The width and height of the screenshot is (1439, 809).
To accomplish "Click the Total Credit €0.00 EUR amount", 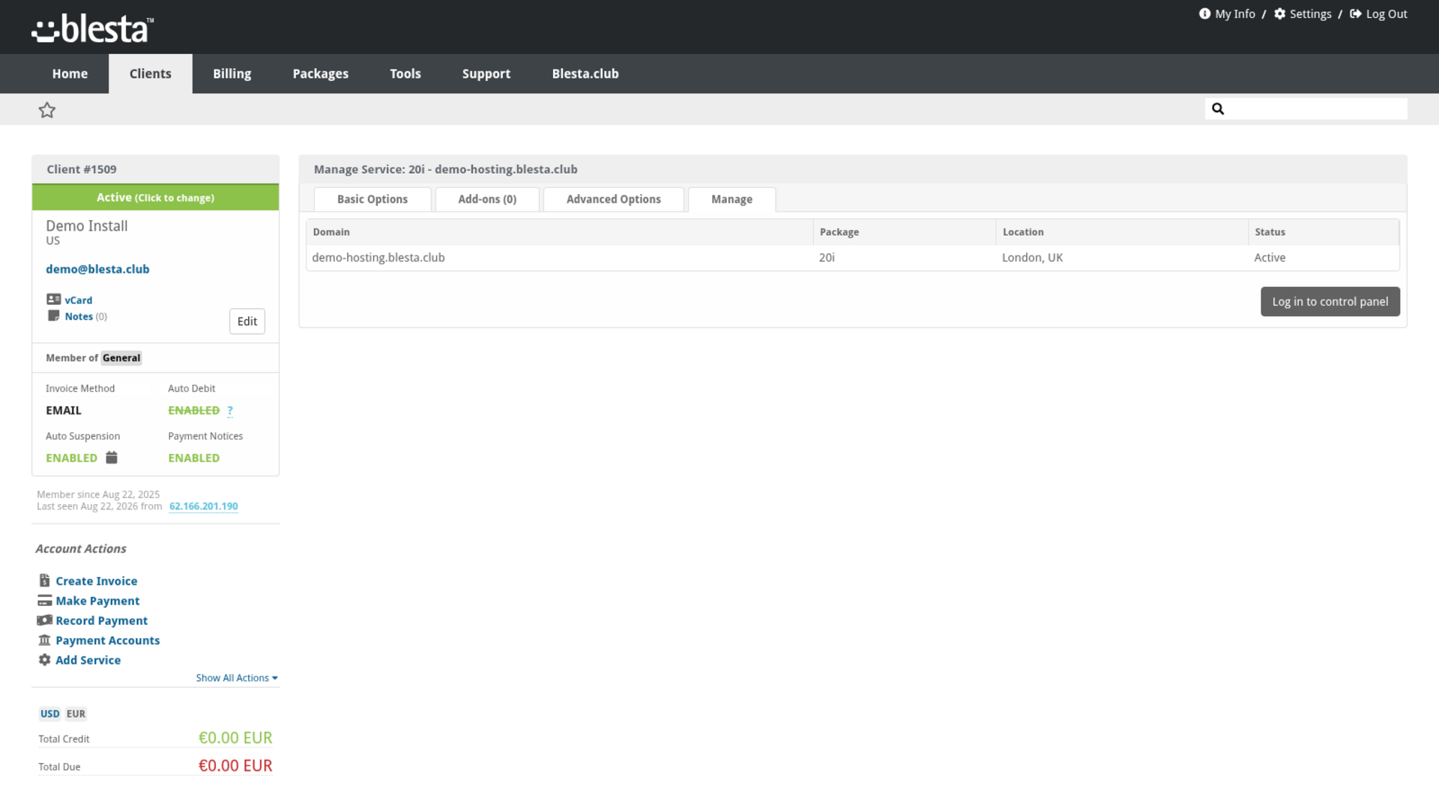I will (x=235, y=738).
